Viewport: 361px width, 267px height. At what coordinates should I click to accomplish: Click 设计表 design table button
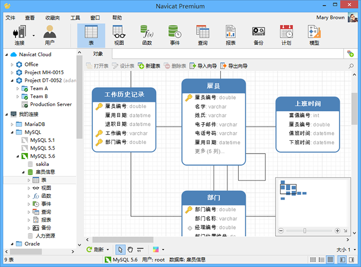point(123,66)
